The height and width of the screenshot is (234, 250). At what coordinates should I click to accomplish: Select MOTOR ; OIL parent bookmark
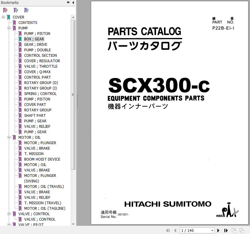[x=29, y=137]
